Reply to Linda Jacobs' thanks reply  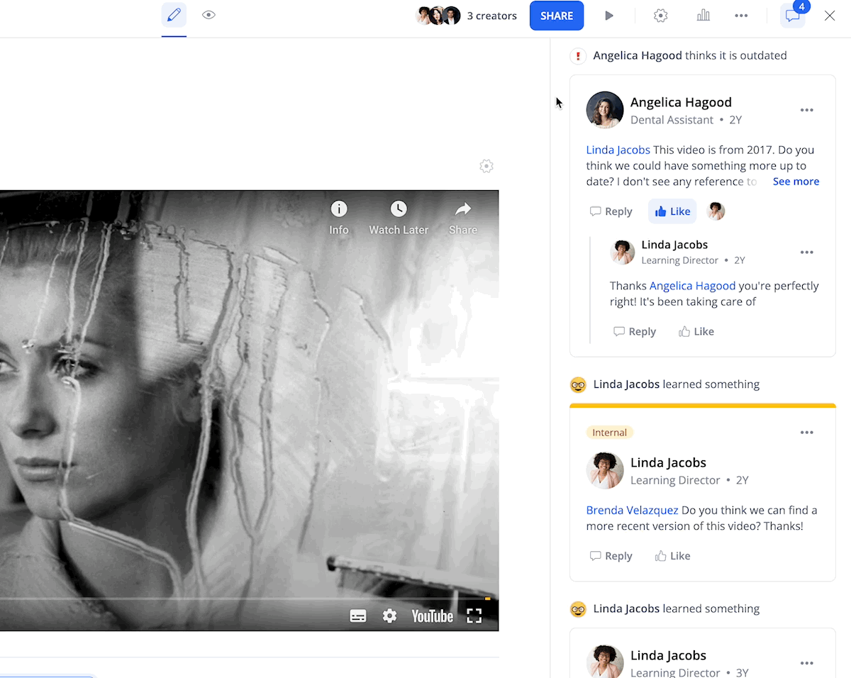635,331
